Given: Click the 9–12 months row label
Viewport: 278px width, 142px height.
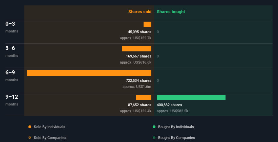Looking at the screenshot, I should click(12, 100).
